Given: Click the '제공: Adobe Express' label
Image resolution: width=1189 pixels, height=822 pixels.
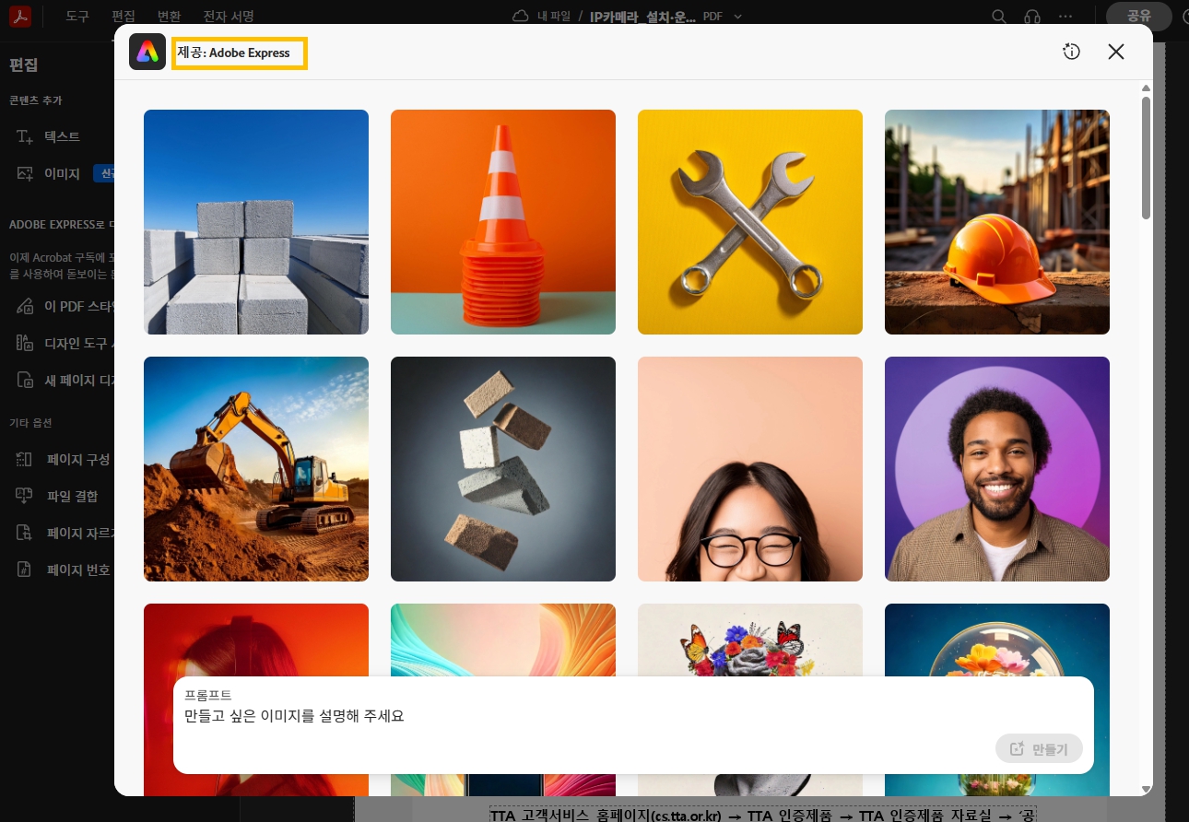Looking at the screenshot, I should tap(233, 53).
